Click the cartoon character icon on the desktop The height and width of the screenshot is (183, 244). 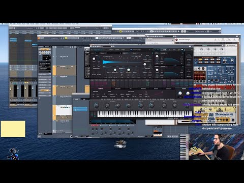[x=13, y=154]
